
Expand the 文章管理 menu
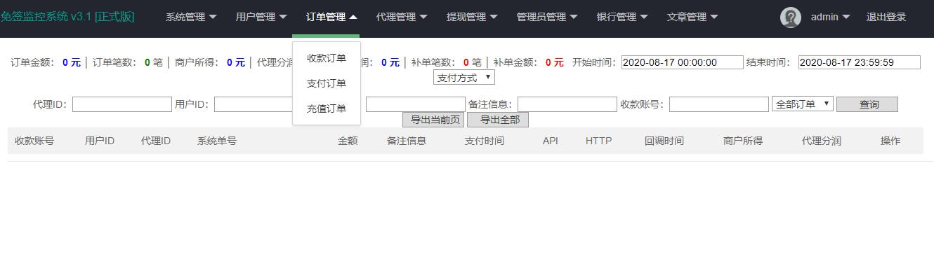click(692, 17)
